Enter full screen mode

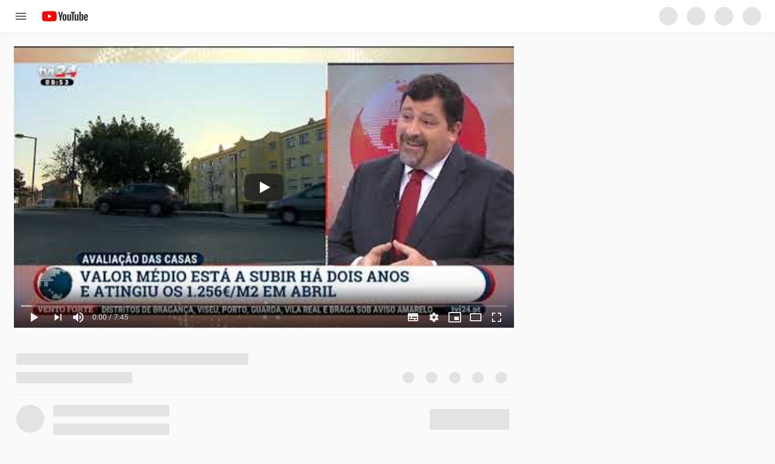(497, 317)
